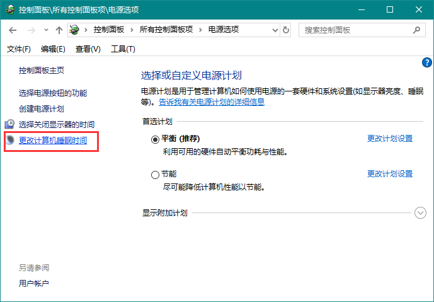Open 更改计划设置 for the 平衡 plan
The height and width of the screenshot is (302, 434).
click(390, 139)
